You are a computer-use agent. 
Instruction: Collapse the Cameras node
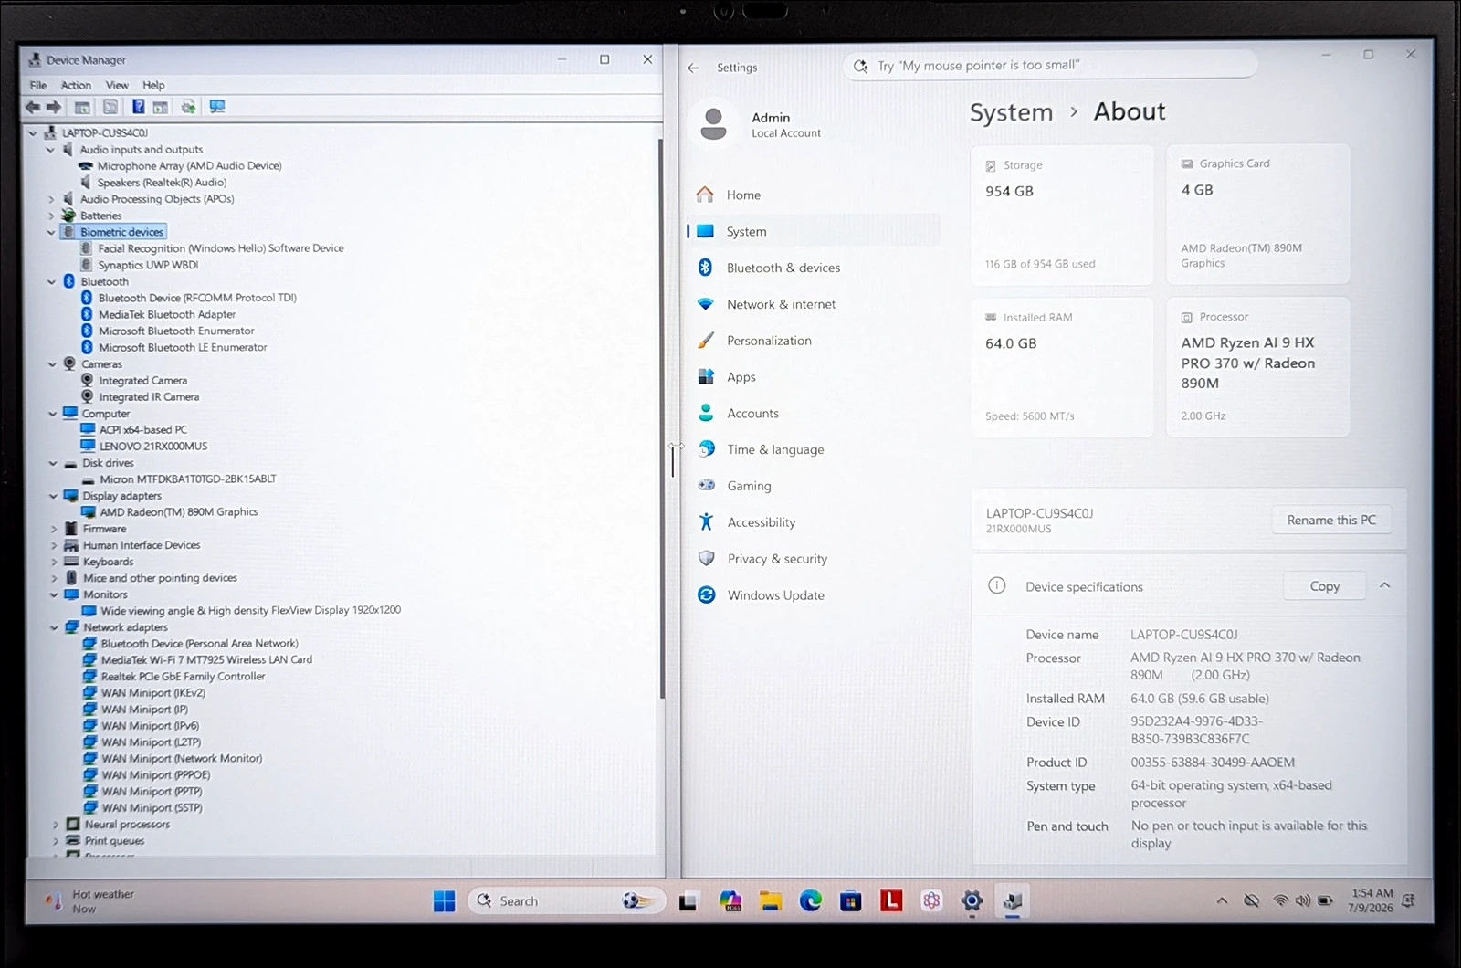pyautogui.click(x=52, y=364)
